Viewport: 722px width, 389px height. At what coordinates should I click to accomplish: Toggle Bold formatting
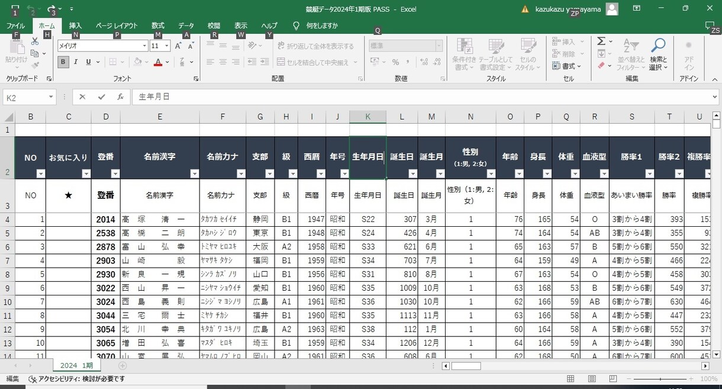click(x=63, y=62)
